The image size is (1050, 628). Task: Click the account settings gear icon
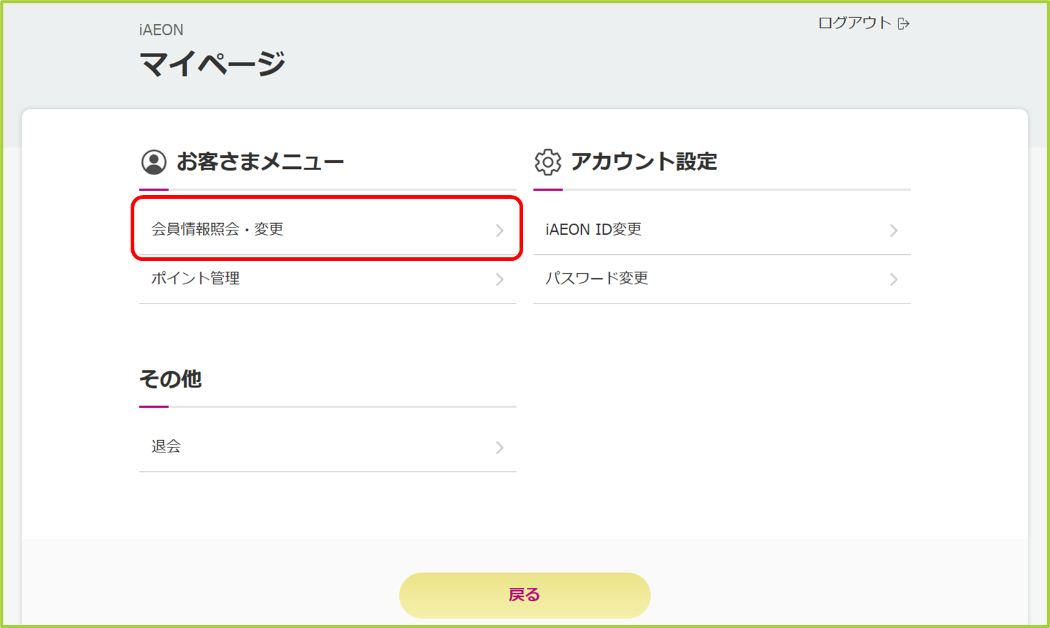point(548,162)
